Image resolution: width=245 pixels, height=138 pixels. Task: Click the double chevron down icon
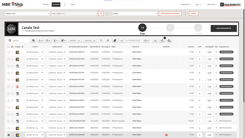pos(155,41)
